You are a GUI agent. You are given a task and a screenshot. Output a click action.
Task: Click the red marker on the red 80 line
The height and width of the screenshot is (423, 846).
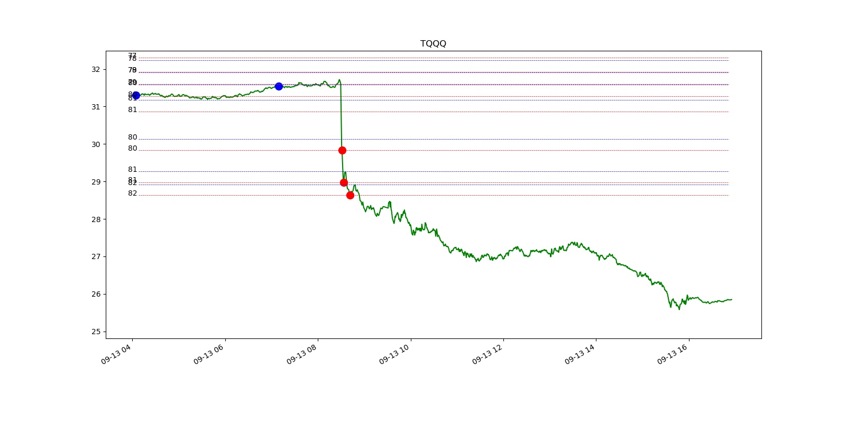point(342,150)
